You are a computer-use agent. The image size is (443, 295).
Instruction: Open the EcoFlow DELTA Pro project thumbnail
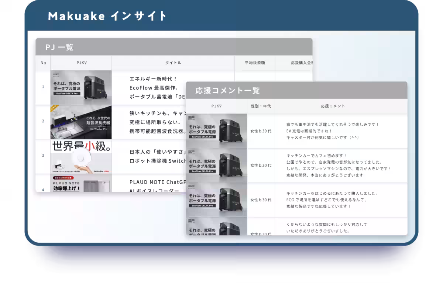coord(82,86)
